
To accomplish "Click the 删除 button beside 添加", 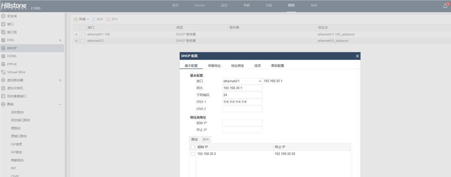I will click(x=206, y=139).
